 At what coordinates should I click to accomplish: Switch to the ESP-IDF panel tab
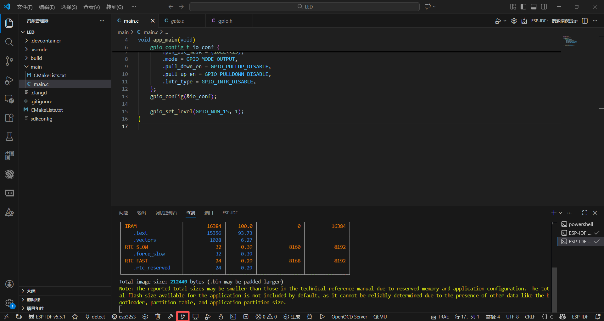pos(230,213)
